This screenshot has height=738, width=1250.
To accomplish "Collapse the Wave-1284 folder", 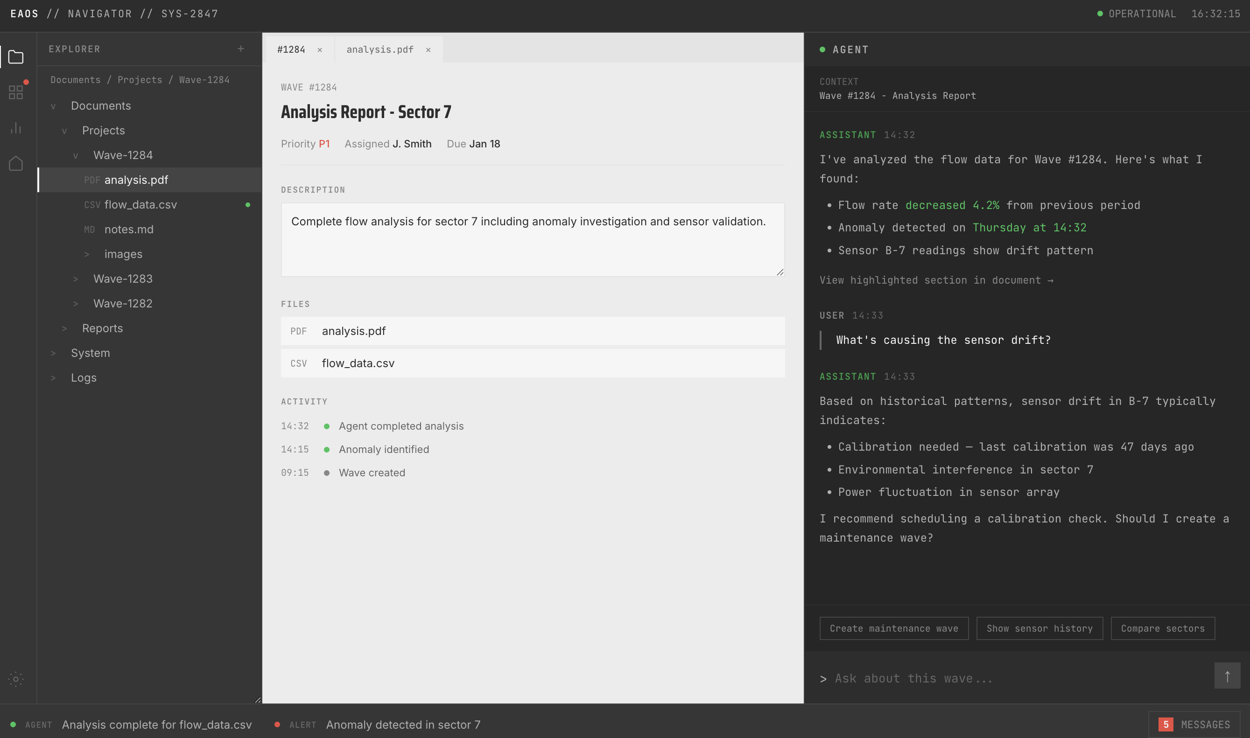I will (x=76, y=155).
